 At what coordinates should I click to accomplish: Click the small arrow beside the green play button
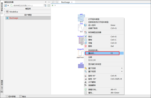pyautogui.click(x=55, y=5)
